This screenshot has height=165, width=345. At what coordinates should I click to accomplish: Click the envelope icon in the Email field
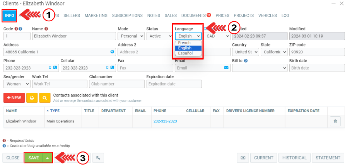click(x=226, y=68)
